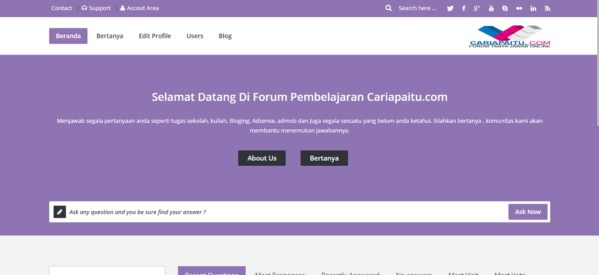Select the Beranda menu item
This screenshot has height=275, width=599.
pyautogui.click(x=68, y=36)
